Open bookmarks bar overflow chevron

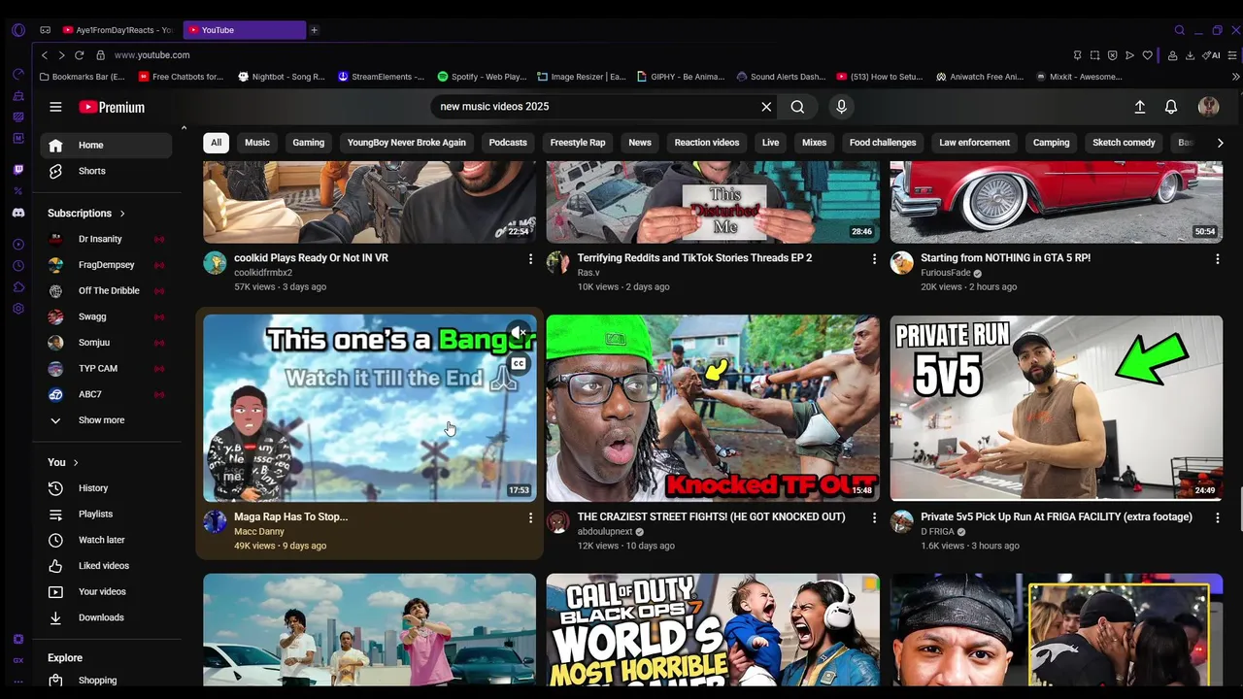coord(1235,77)
